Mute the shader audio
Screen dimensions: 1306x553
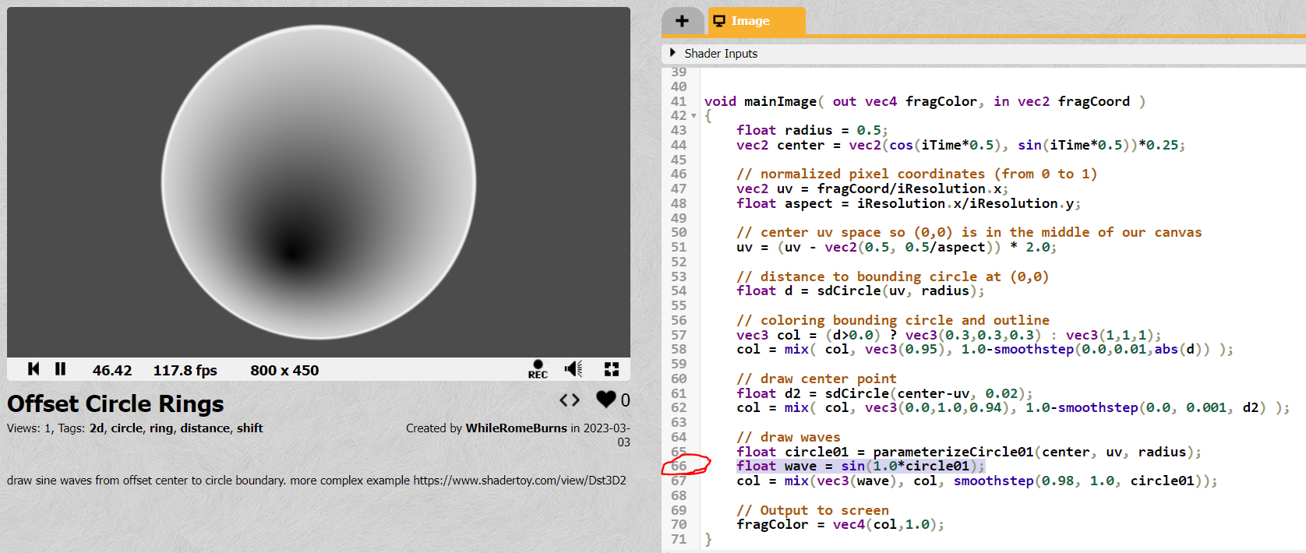point(574,369)
